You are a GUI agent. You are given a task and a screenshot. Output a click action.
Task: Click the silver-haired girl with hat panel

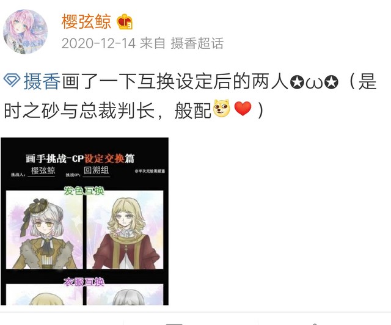coord(45,230)
